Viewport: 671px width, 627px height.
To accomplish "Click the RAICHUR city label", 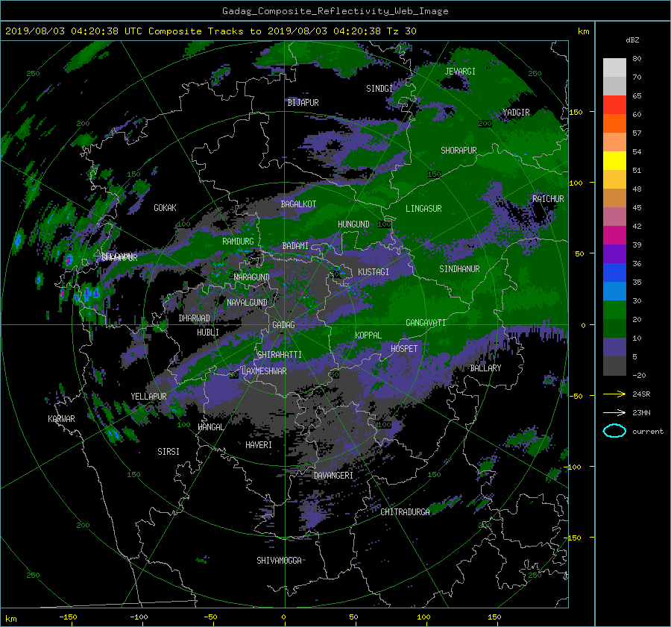I will click(548, 199).
